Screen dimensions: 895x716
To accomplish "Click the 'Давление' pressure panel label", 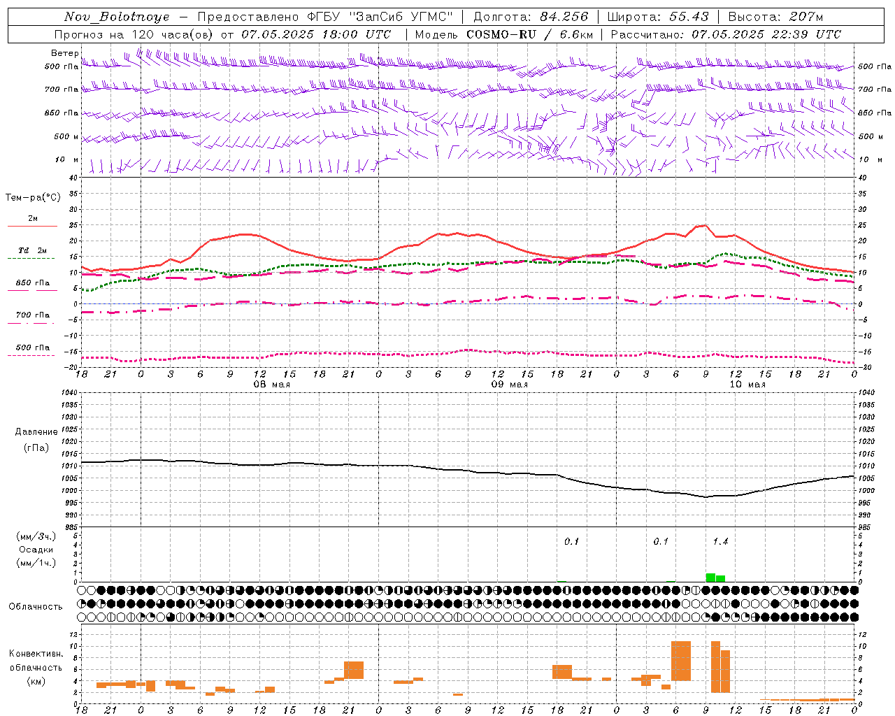I will (x=36, y=432).
